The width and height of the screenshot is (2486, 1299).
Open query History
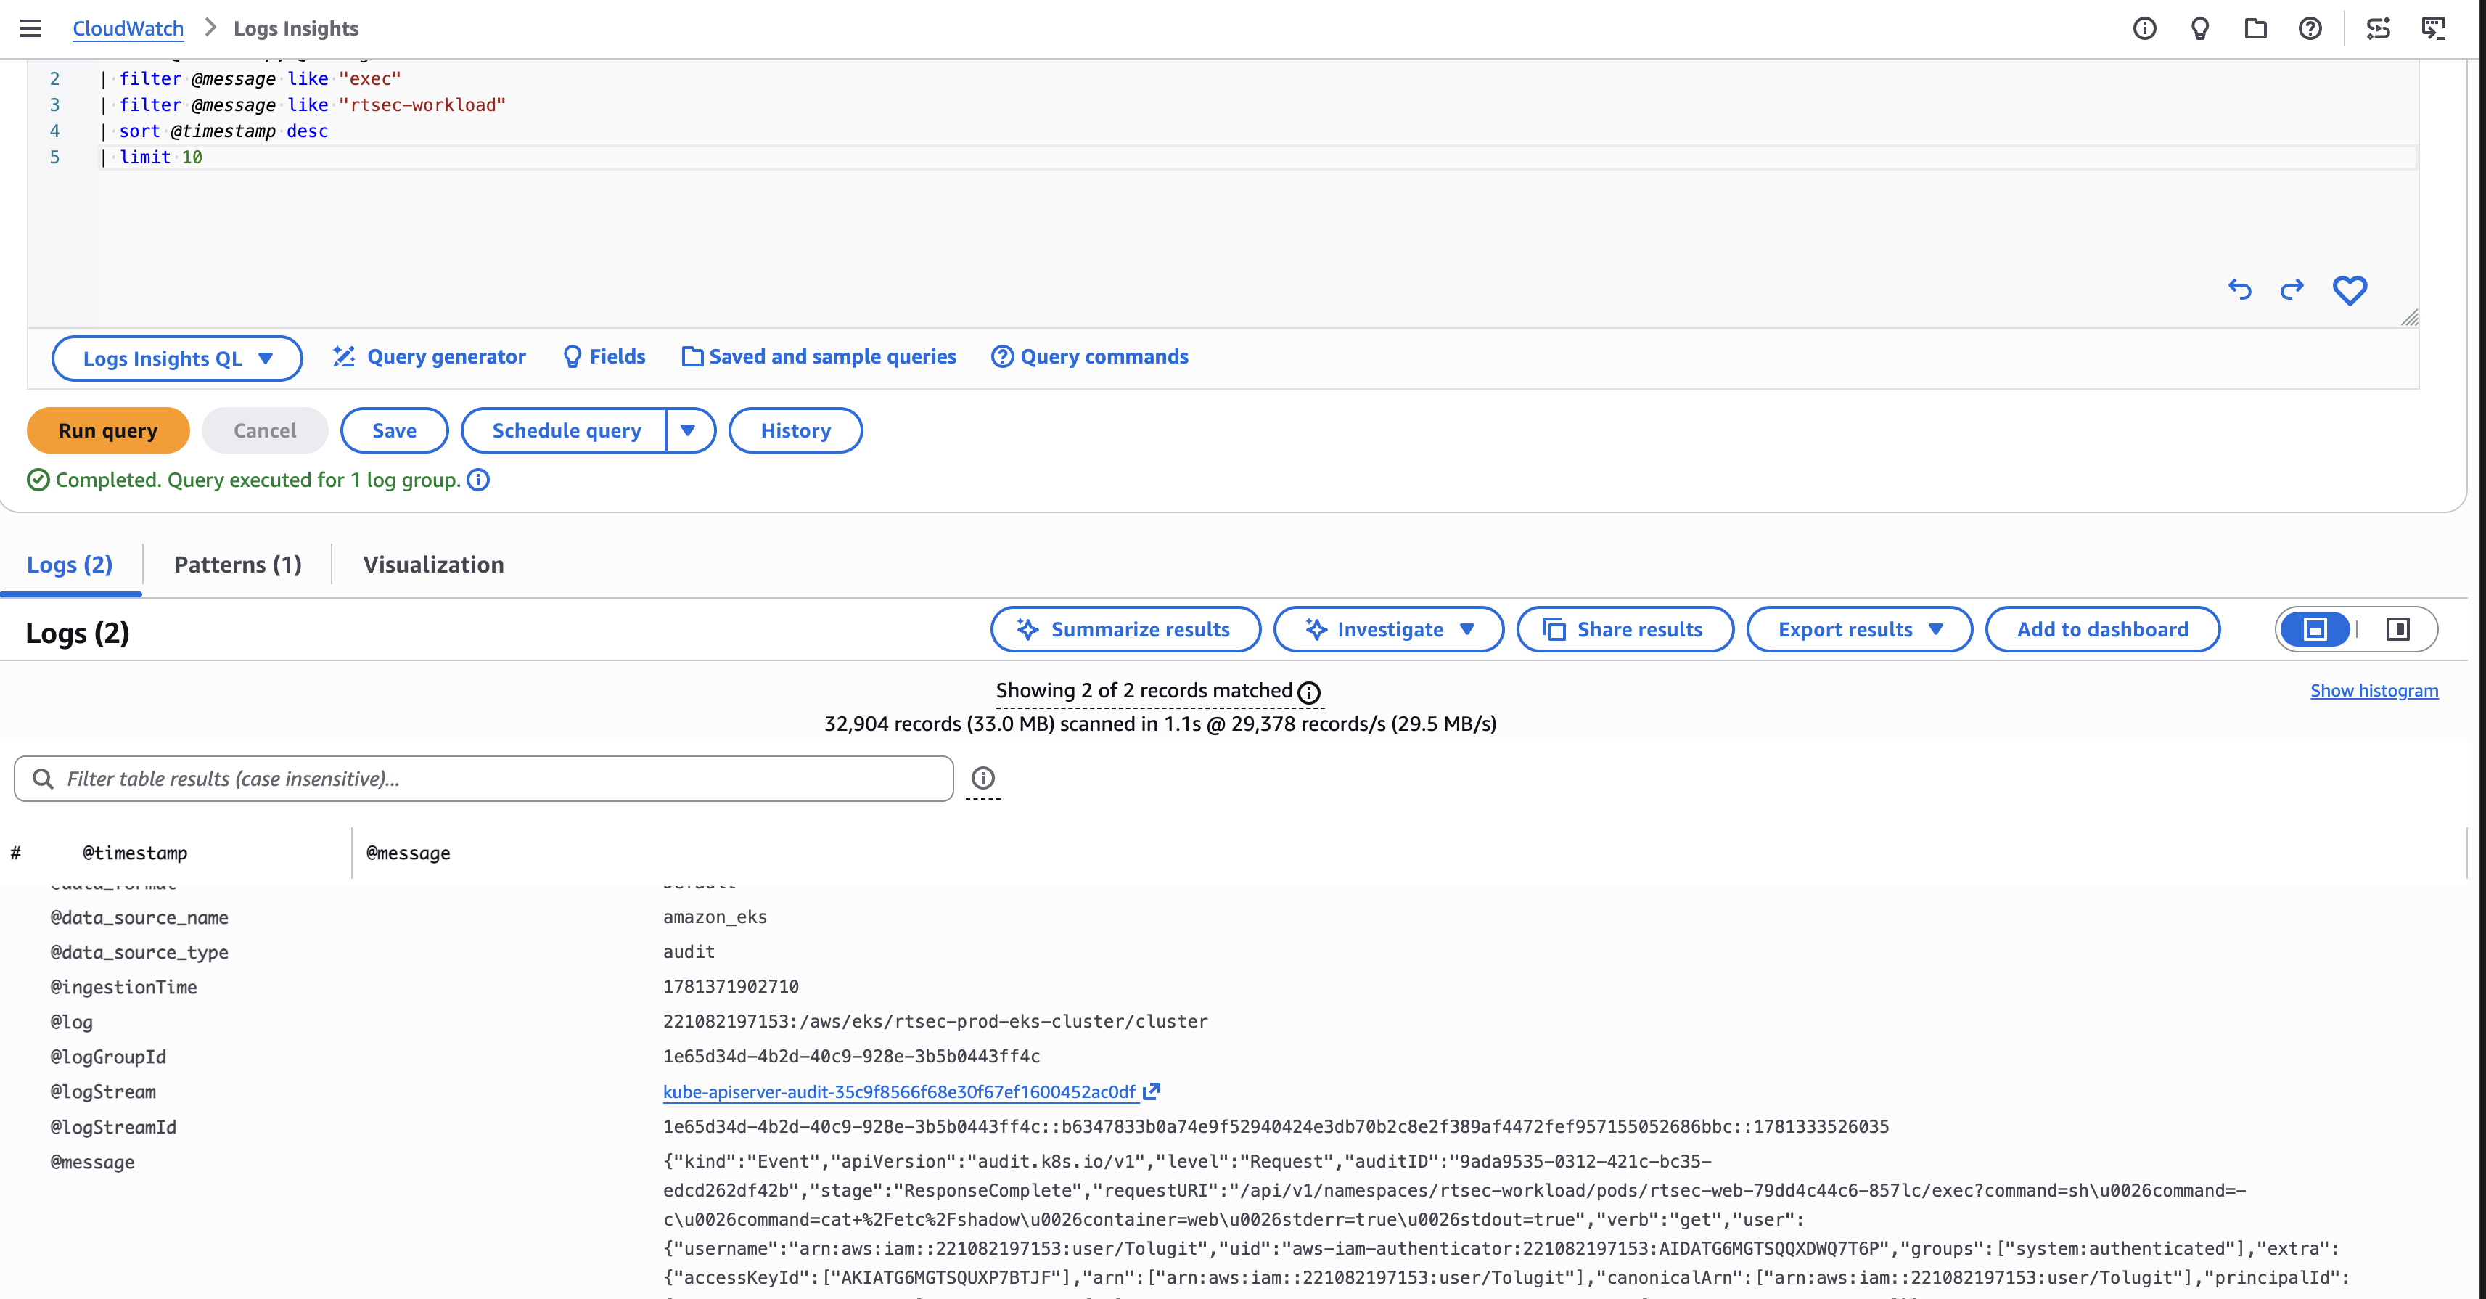(795, 430)
